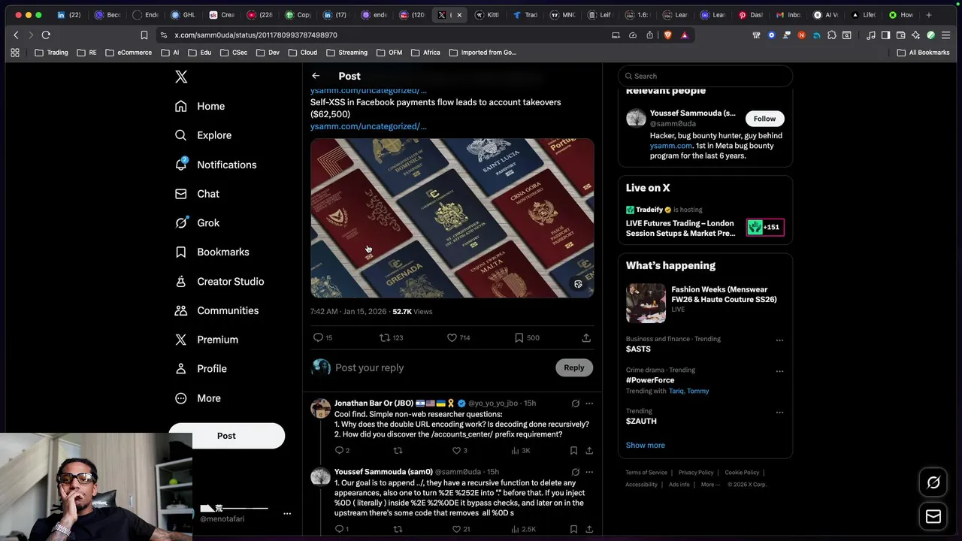Open Home from the X sidebar

[200, 106]
